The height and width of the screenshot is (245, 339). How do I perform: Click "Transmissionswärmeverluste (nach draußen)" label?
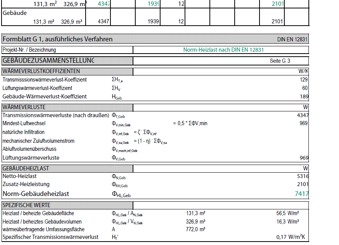(56, 115)
